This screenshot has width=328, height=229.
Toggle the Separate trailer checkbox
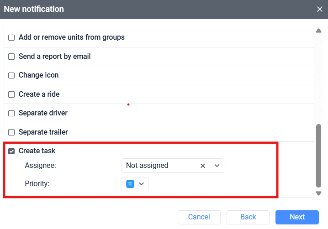11,132
